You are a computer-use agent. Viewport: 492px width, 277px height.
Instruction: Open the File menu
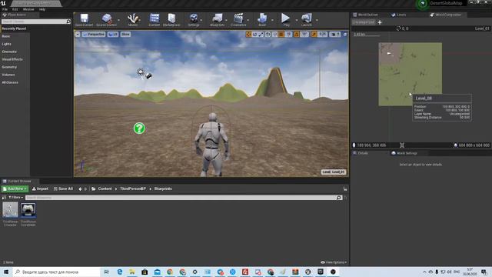5,9
